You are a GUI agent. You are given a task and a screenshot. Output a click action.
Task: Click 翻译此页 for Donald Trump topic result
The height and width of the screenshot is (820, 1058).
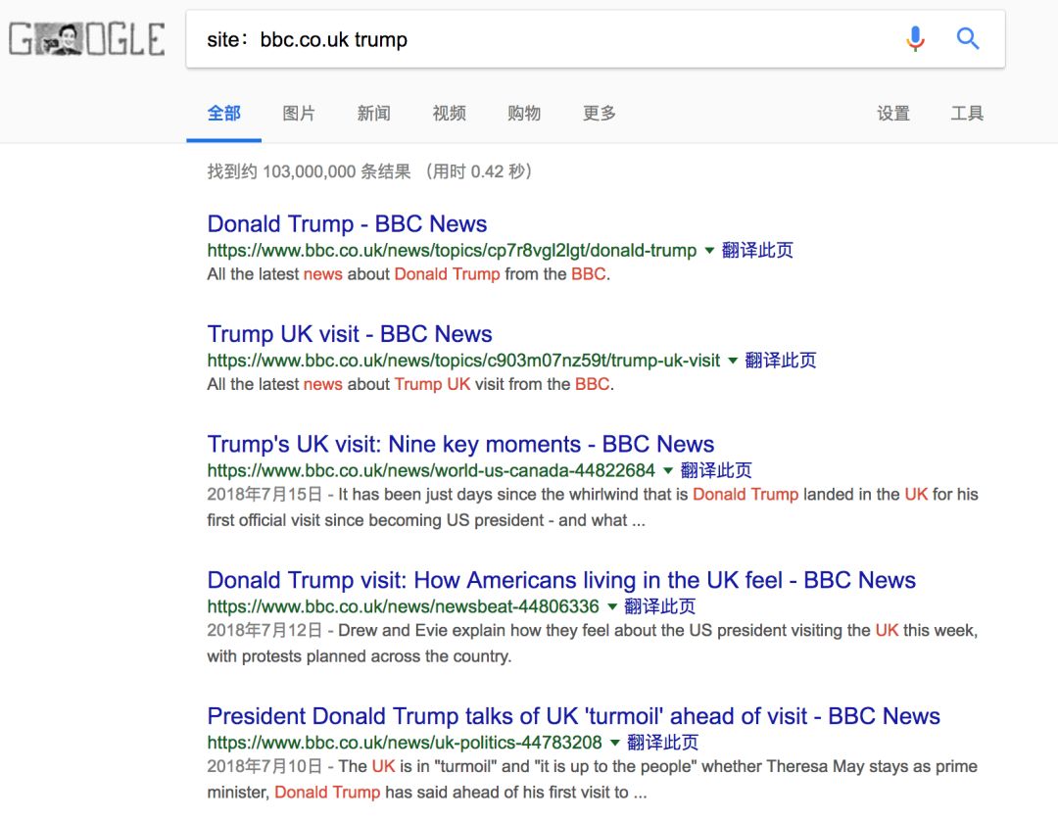pyautogui.click(x=757, y=251)
